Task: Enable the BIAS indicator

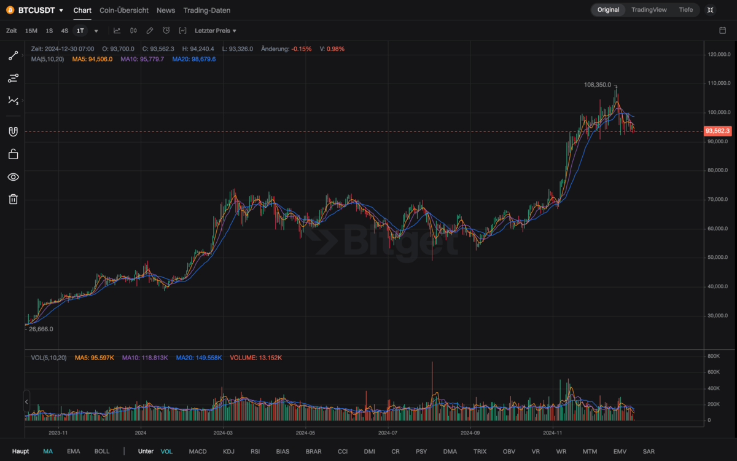Action: click(283, 451)
